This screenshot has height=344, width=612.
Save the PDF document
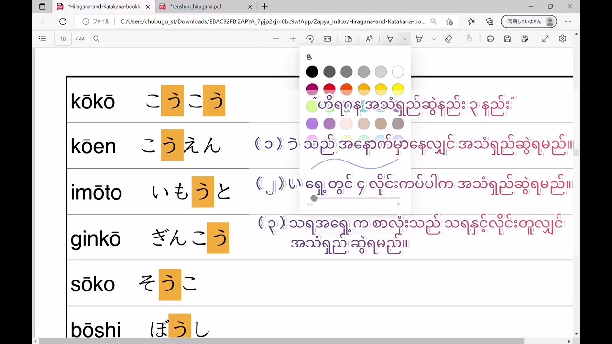pos(507,39)
